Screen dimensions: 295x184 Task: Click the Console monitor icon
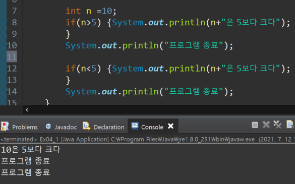tap(135, 126)
